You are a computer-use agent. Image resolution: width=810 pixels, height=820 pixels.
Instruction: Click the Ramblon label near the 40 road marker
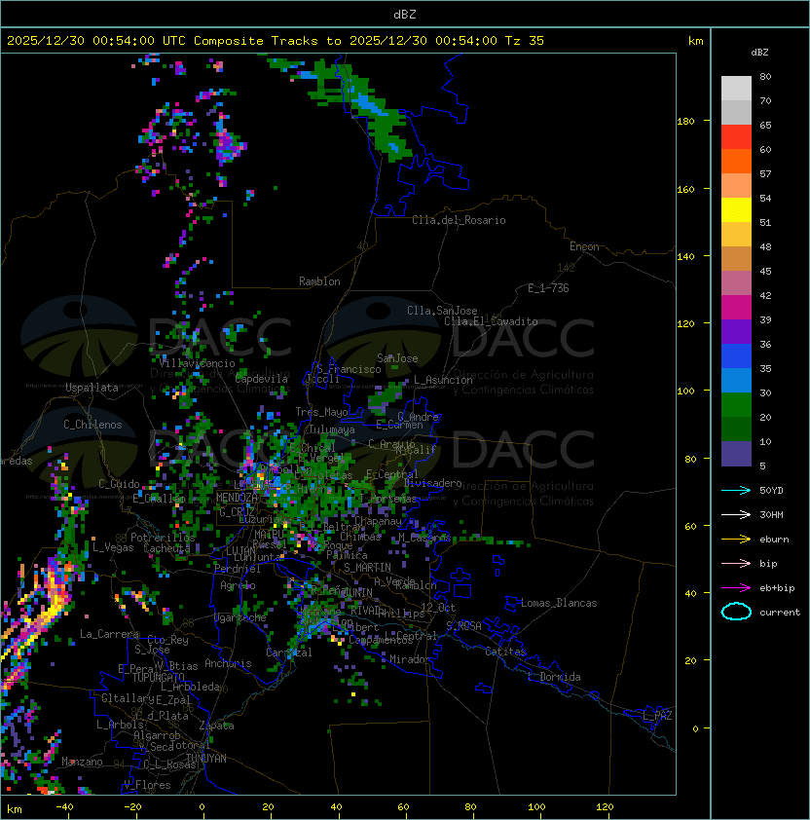point(319,281)
